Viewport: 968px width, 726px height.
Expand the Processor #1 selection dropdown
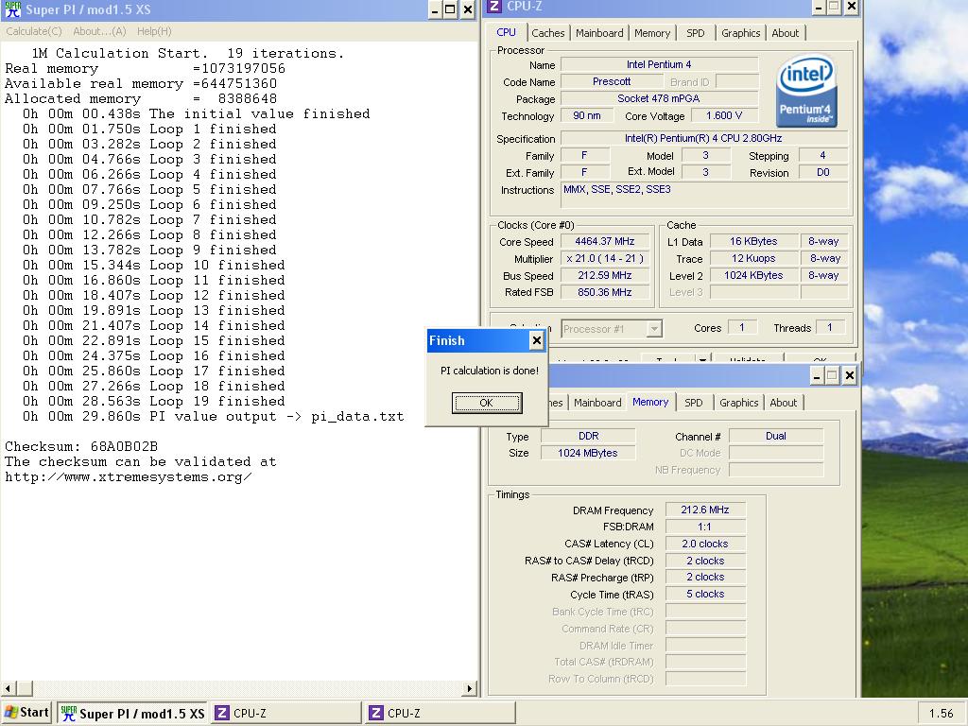[x=654, y=329]
